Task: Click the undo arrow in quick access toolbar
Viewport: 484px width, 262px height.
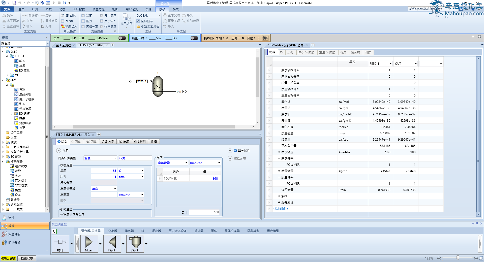Action: (20, 3)
